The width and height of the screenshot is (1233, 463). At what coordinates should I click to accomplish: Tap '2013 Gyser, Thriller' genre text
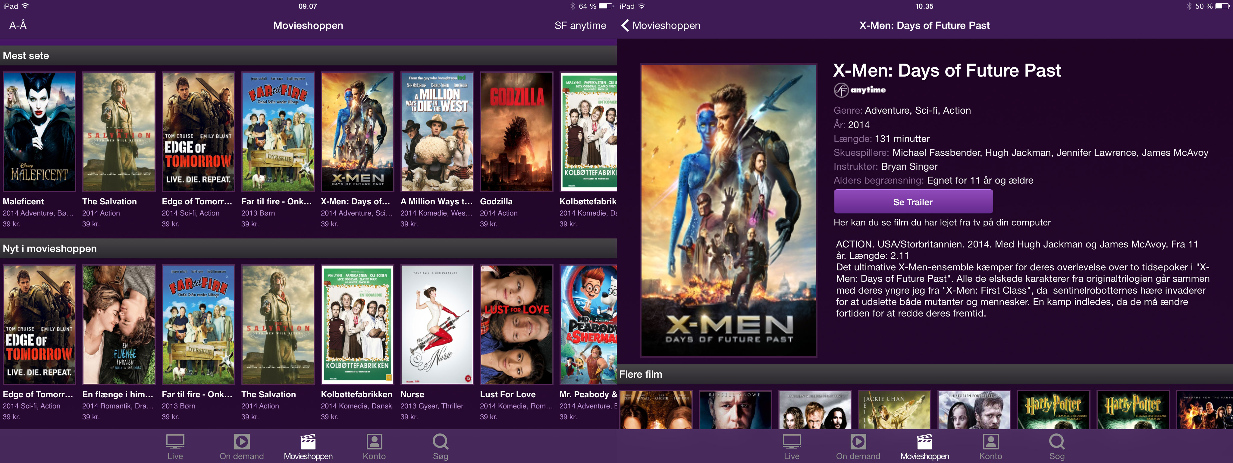(x=432, y=406)
